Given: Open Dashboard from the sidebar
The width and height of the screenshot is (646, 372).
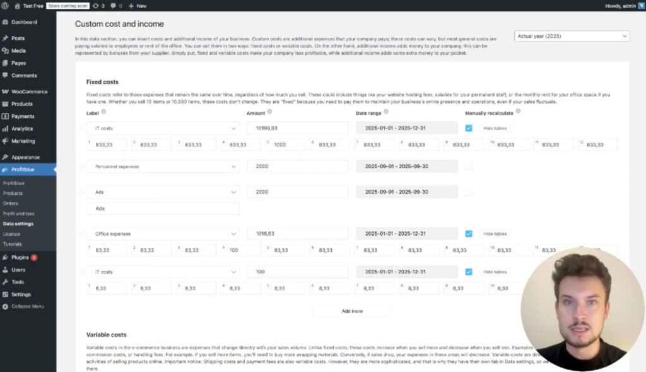Looking at the screenshot, I should (24, 22).
